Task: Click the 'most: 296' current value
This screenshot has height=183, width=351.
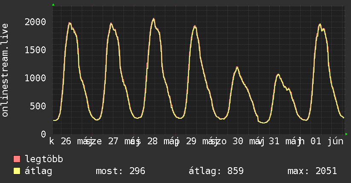Action: [x=121, y=171]
